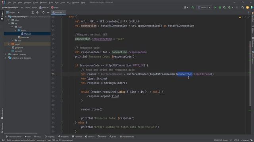Screen dimensions: 254x142
Task: Run with coverage shield icon
Action: (x=225, y=7)
